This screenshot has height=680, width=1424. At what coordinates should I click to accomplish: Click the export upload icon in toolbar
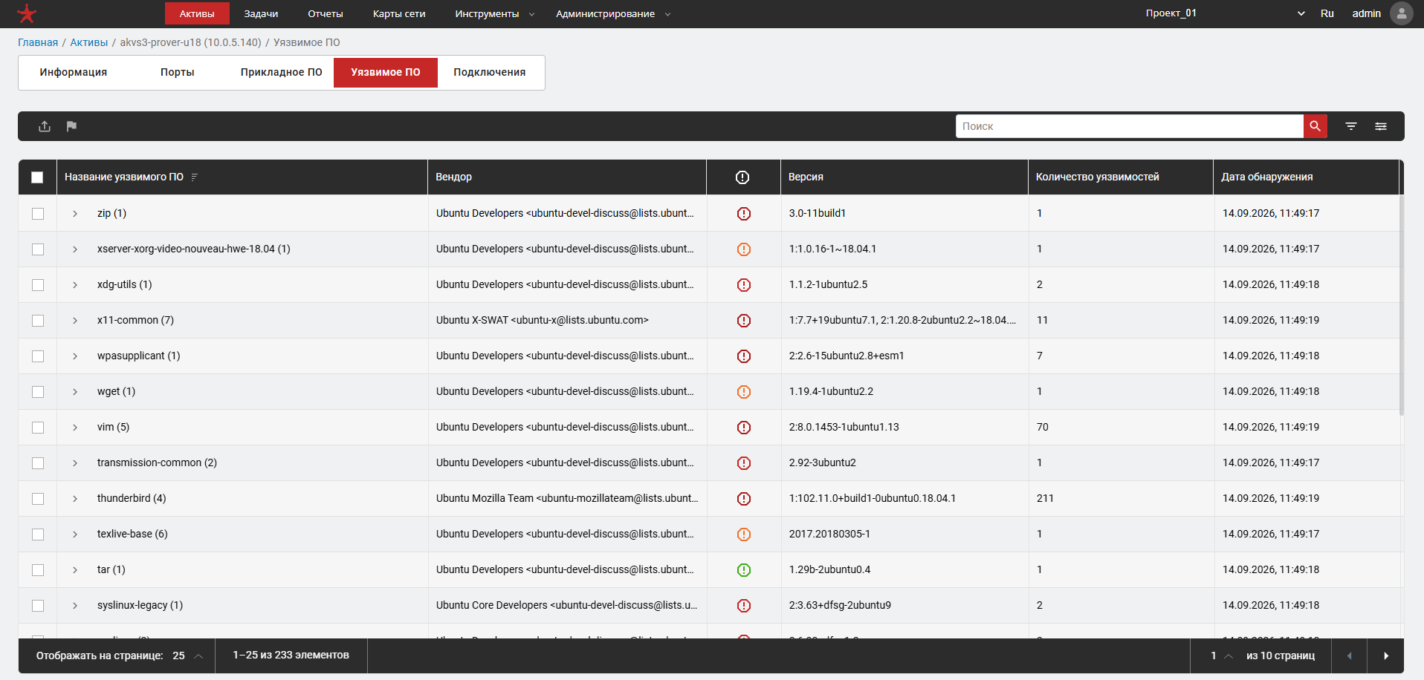click(x=45, y=126)
